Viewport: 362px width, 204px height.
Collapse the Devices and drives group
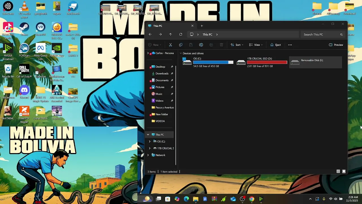point(181,53)
